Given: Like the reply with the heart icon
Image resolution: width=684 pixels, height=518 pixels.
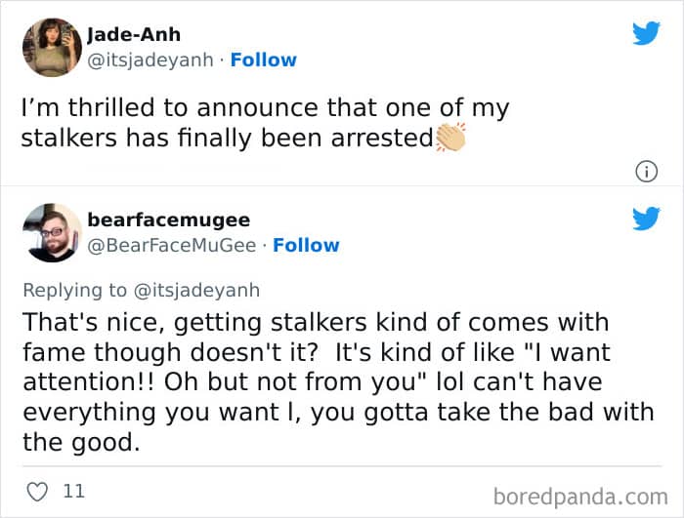Looking at the screenshot, I should click(40, 491).
